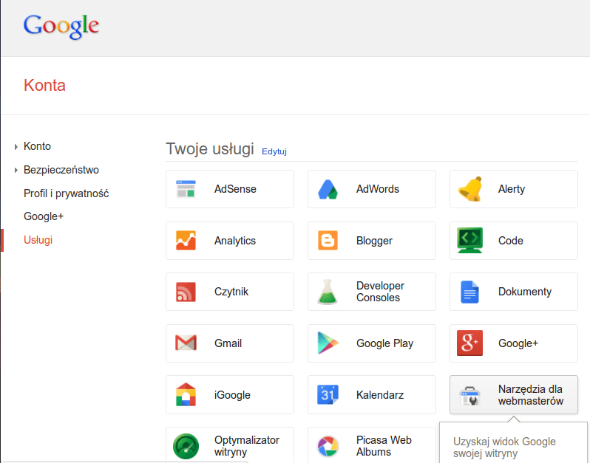This screenshot has height=463, width=590.
Task: Open the Code service label
Action: click(511, 241)
